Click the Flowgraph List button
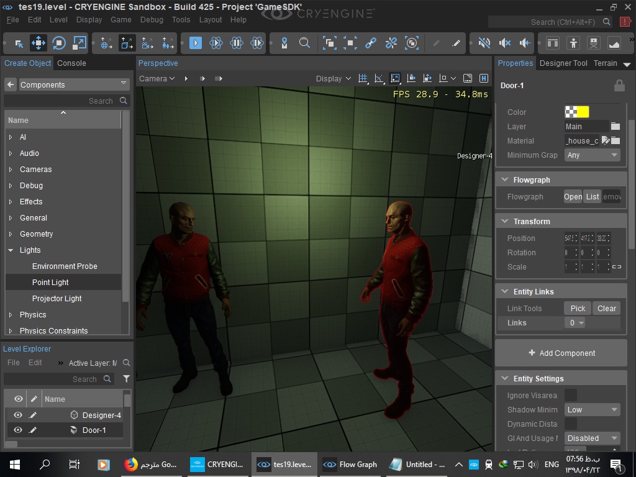The image size is (636, 477). click(x=592, y=197)
